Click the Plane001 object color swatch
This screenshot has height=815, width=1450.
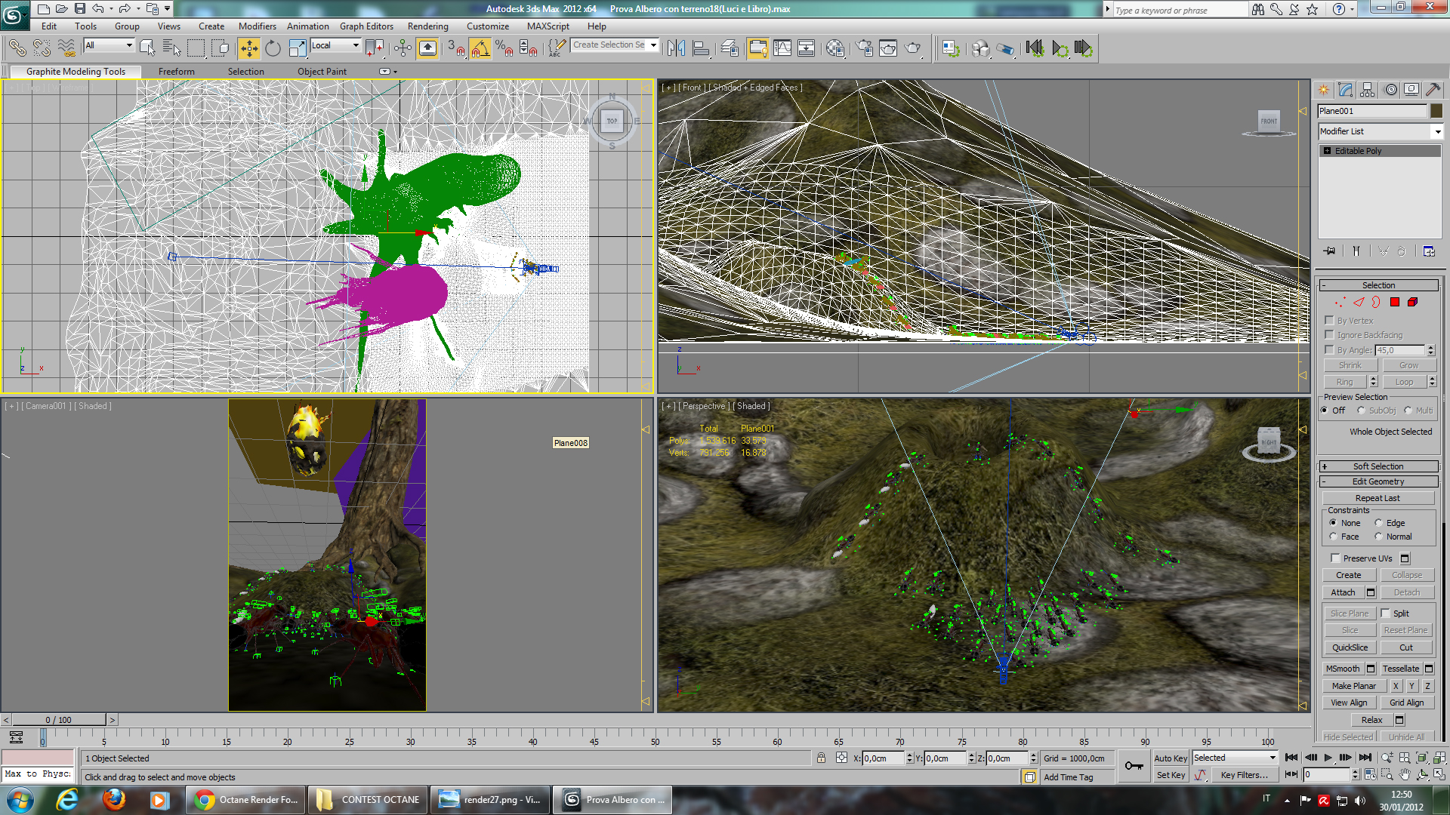[1436, 111]
